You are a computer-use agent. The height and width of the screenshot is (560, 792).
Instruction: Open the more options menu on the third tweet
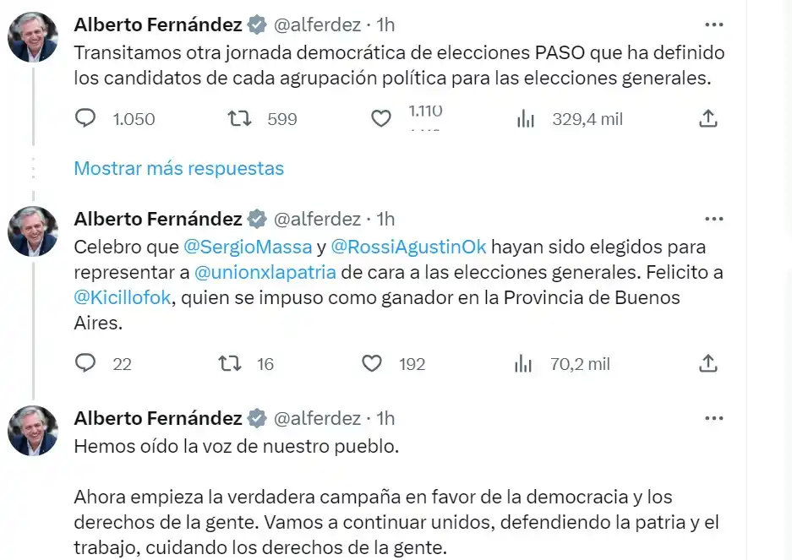point(714,417)
